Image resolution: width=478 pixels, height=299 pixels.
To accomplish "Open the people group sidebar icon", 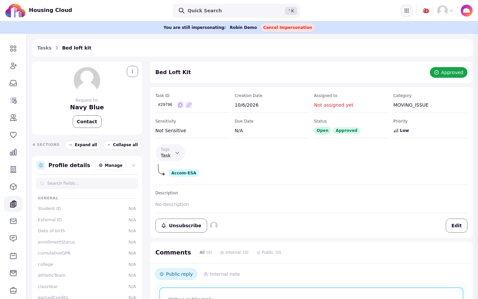I will [13, 118].
